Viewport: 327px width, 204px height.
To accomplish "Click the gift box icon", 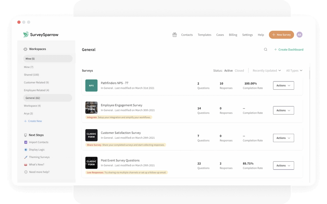I will pos(174,35).
